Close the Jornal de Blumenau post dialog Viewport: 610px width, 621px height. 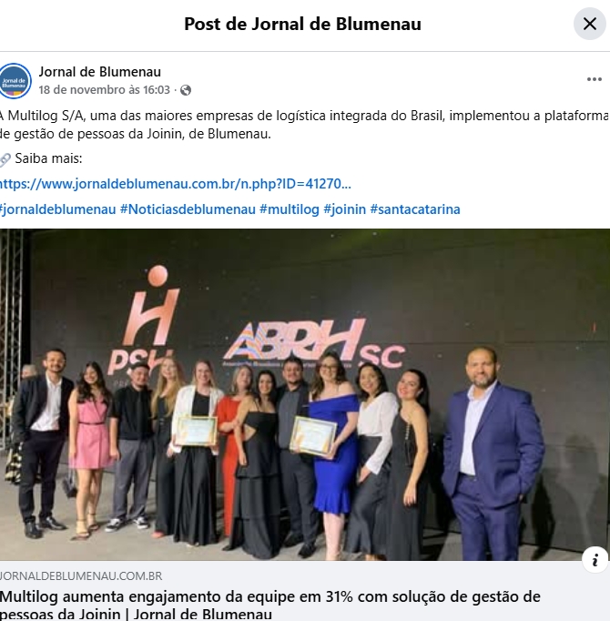(x=590, y=24)
